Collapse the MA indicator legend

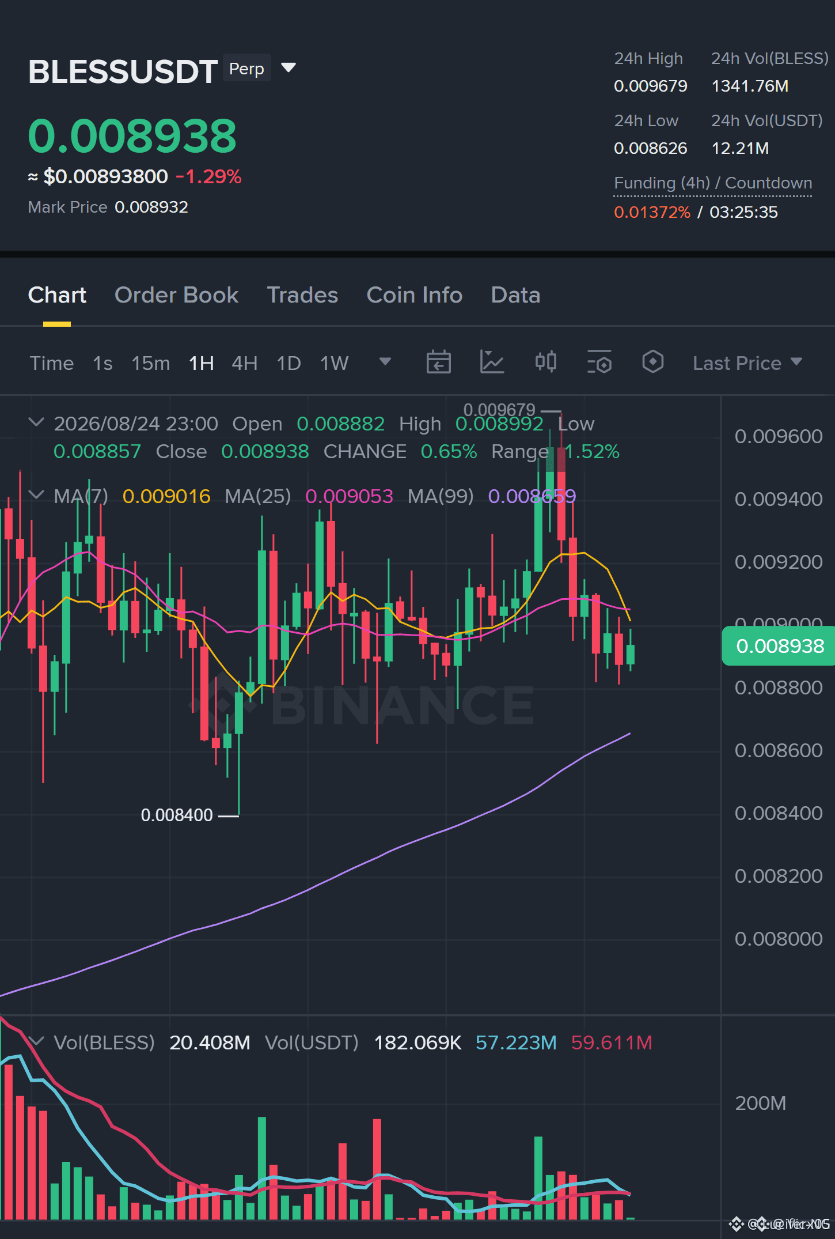pyautogui.click(x=36, y=495)
